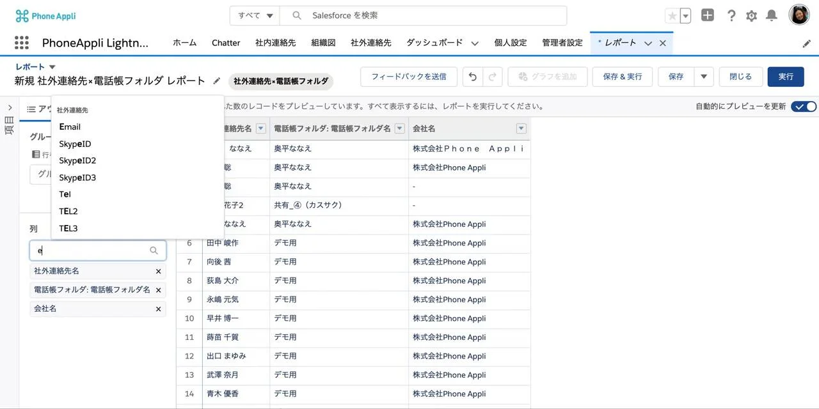Open the 社外連絡先 tab
The height and width of the screenshot is (409, 819).
[371, 43]
